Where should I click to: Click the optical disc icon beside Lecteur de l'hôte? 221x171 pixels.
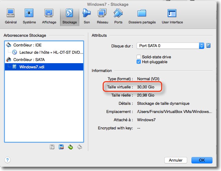15,52
